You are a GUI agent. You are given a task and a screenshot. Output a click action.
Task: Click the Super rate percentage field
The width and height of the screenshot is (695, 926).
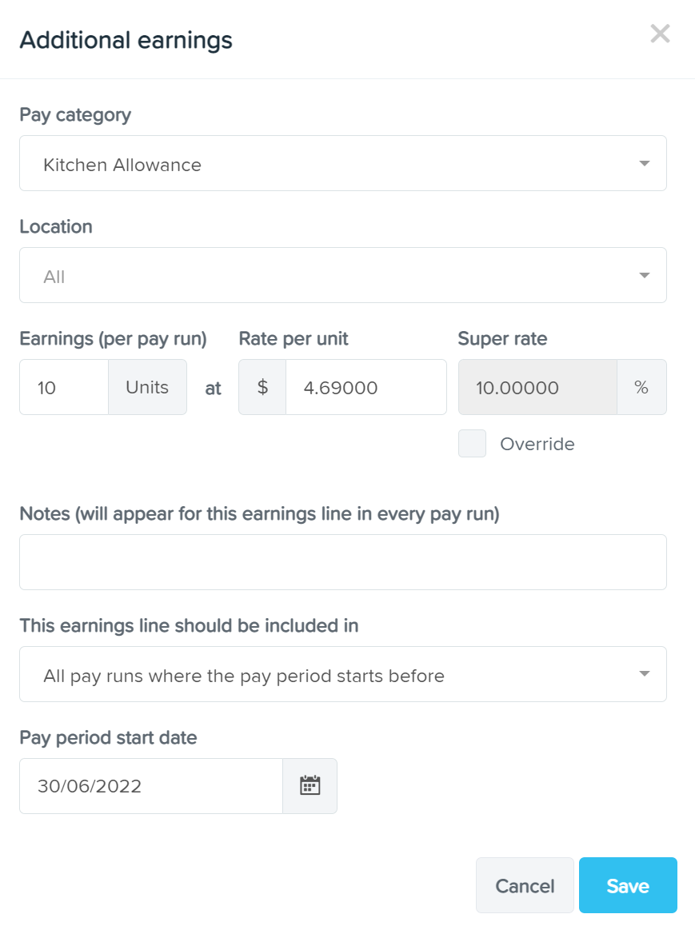tap(538, 387)
